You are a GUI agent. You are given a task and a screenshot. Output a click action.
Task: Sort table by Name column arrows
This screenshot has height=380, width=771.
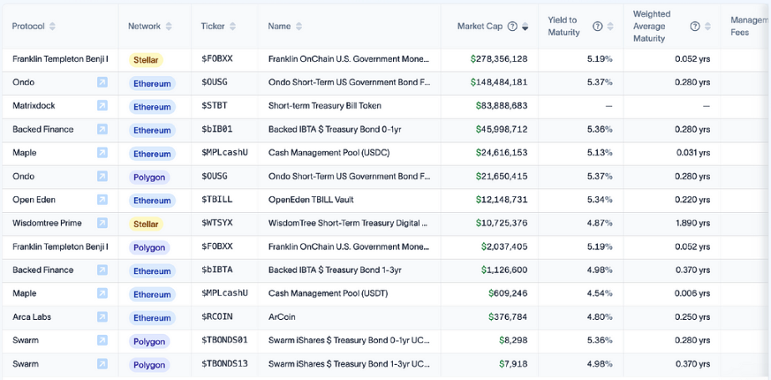click(x=299, y=27)
